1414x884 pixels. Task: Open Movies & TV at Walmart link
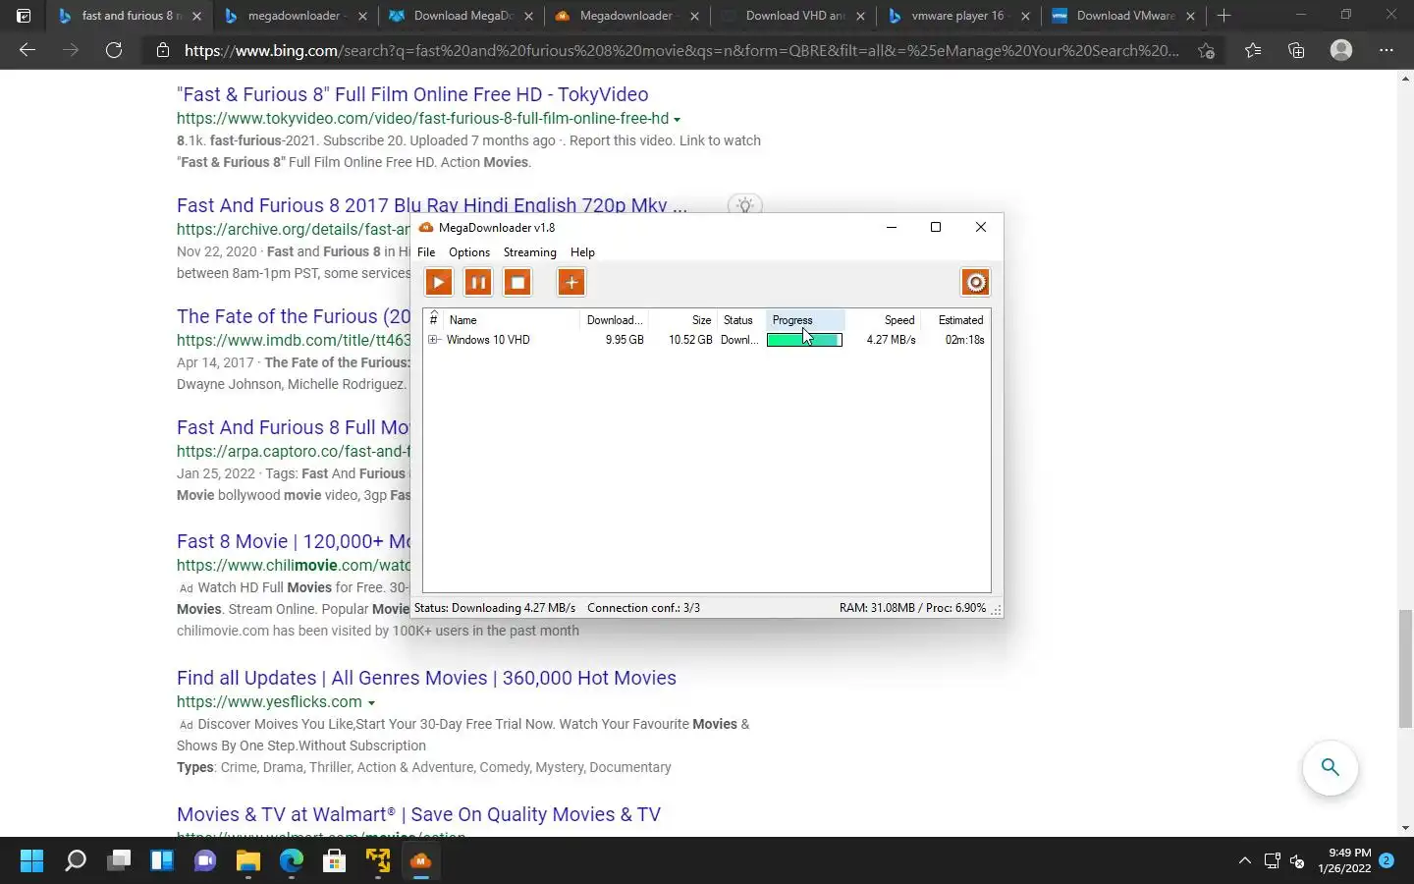point(418,814)
